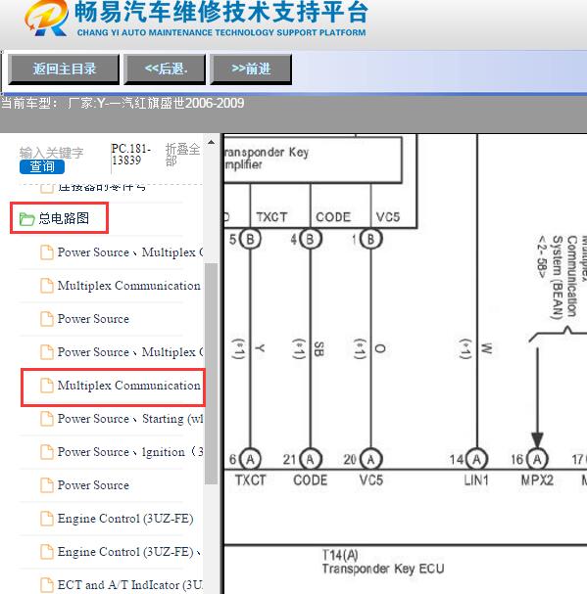Select the highlighted Multiplex Communication entry
Image resolution: width=587 pixels, height=594 pixels.
(129, 386)
